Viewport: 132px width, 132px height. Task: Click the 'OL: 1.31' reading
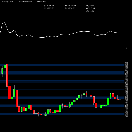tap(90, 11)
